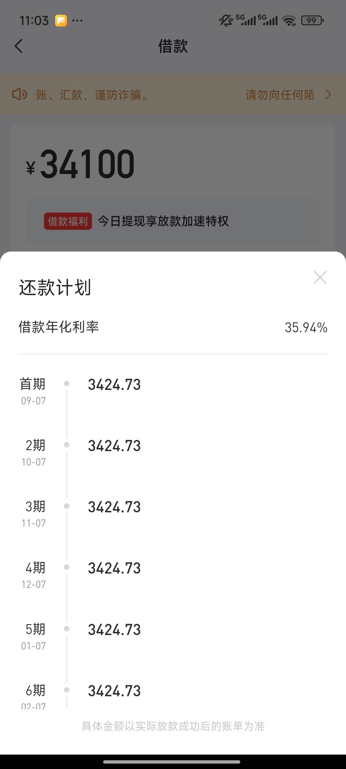Tap the speaker announcement icon
Viewport: 346px width, 769px height.
pos(20,95)
